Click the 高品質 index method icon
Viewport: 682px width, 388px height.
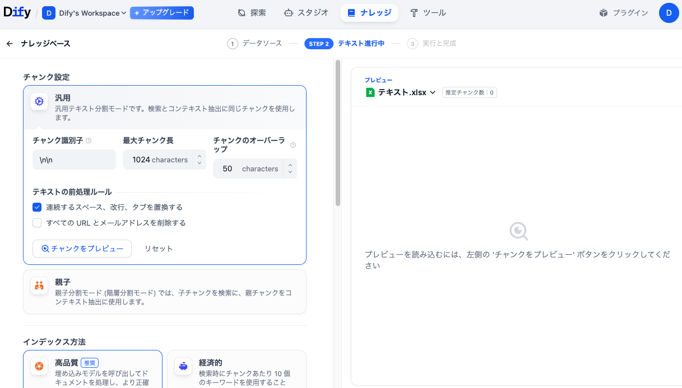click(39, 366)
